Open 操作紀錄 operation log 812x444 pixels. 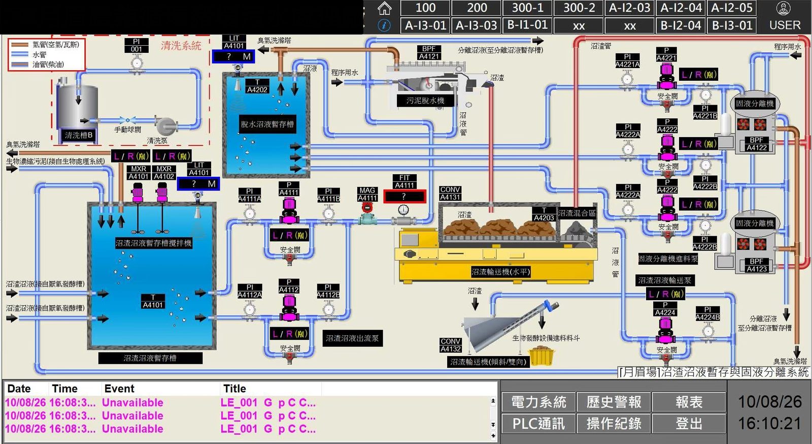point(614,423)
